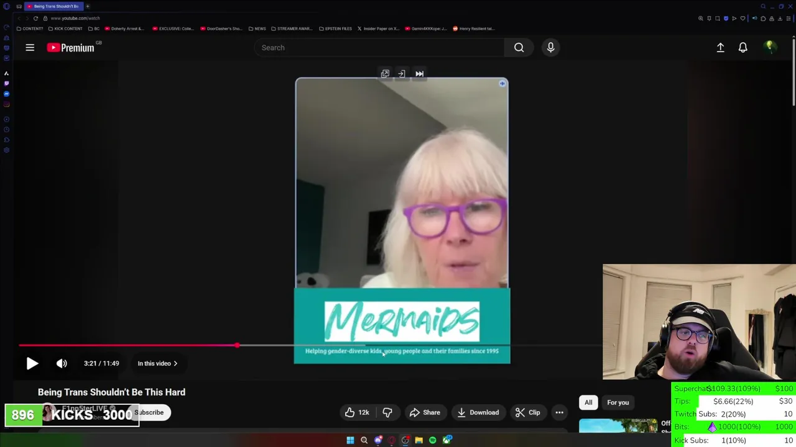Screen dimensions: 796x447
Task: Open Messenger in browser sidebar
Action: click(6, 94)
